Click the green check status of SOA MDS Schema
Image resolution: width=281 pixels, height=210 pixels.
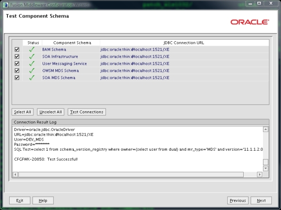(x=32, y=78)
